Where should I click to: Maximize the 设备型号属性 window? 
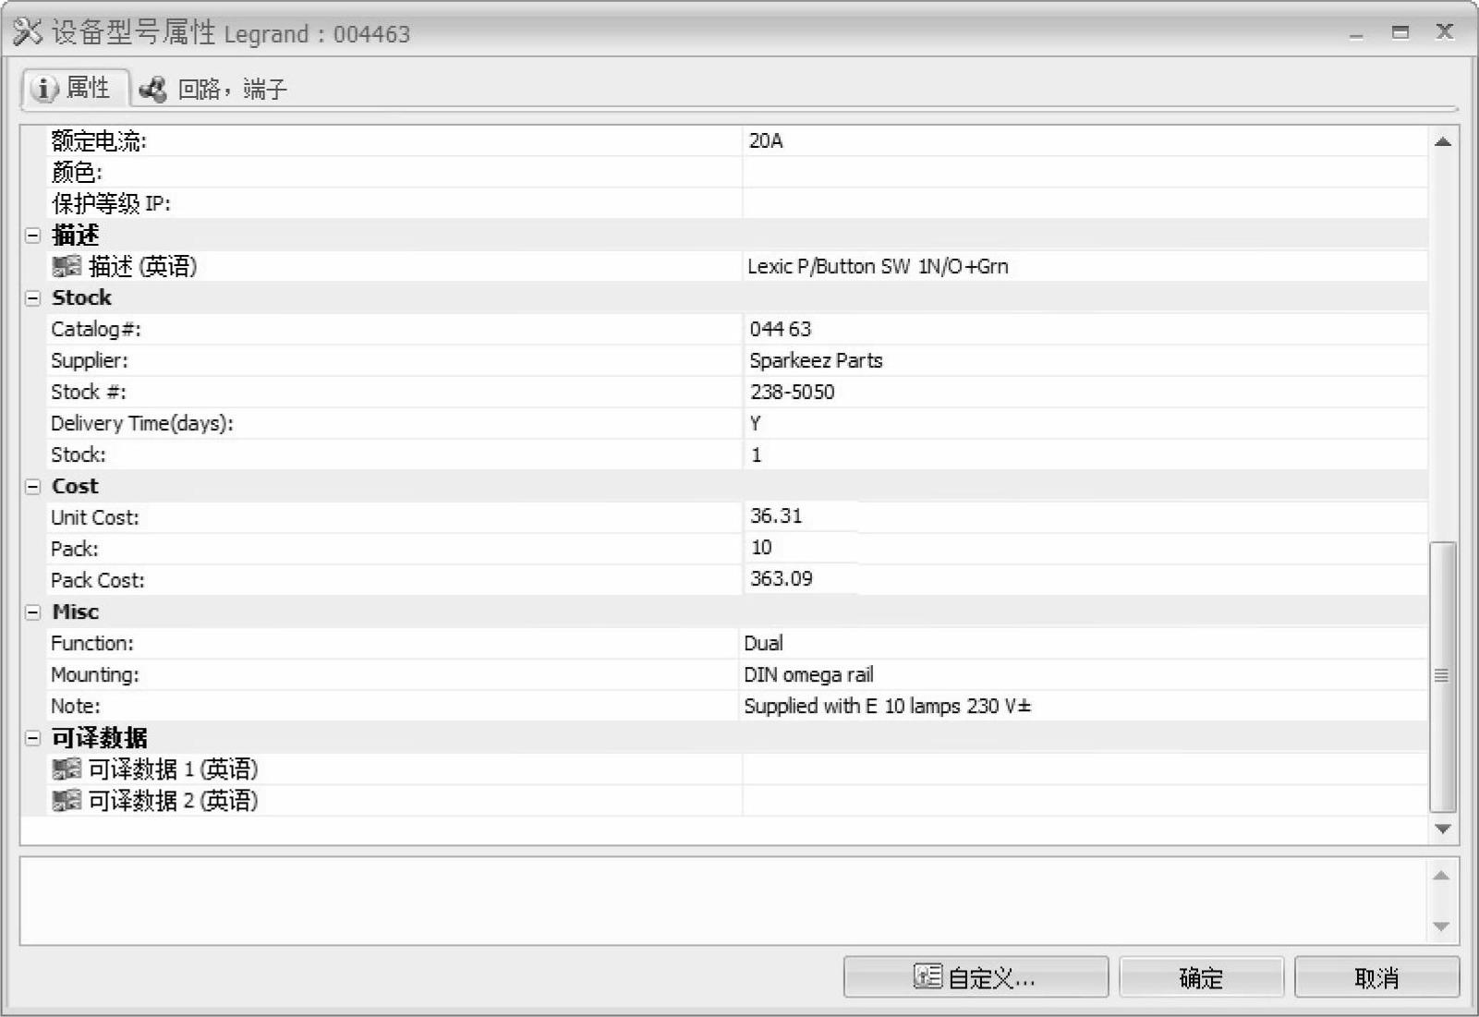[1400, 32]
